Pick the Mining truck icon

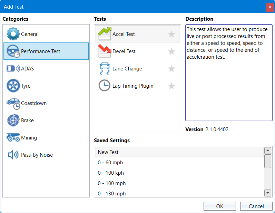pos(13,138)
